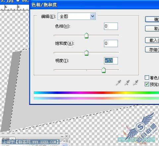
Task: Open the 编辑 全图 dropdown
Action: pyautogui.click(x=77, y=16)
